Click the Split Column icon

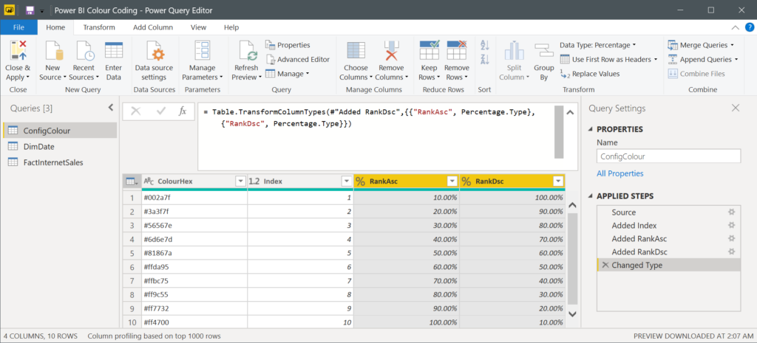(515, 51)
